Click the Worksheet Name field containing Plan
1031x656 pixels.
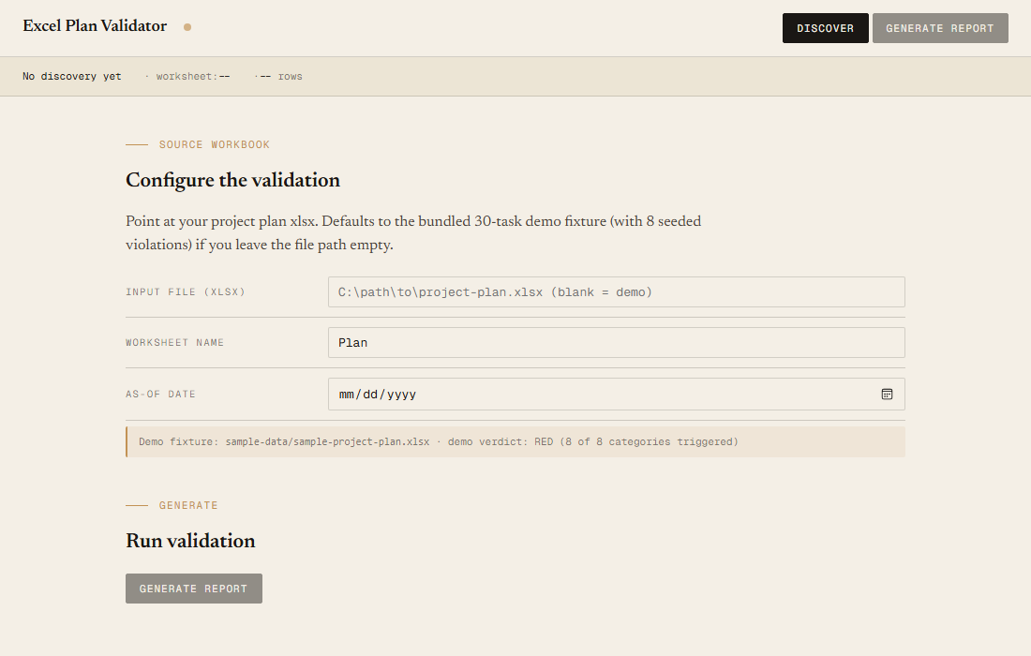coord(616,342)
